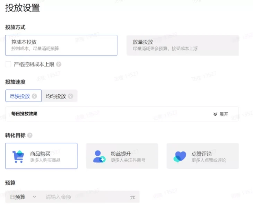The height and width of the screenshot is (207, 253).
Task: Choose the 放量投放 delivery method
Action: tap(182, 45)
